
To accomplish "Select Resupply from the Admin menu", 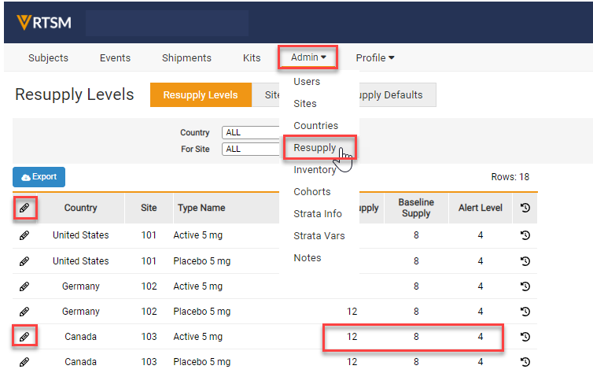I will tap(315, 148).
